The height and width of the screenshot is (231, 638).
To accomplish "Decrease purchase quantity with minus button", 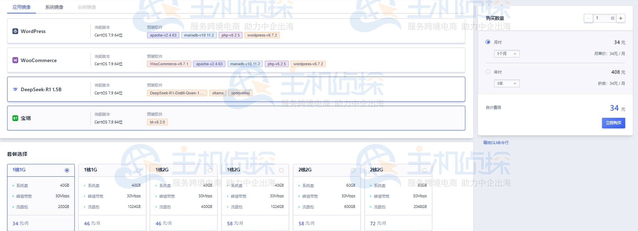I will pos(589,18).
